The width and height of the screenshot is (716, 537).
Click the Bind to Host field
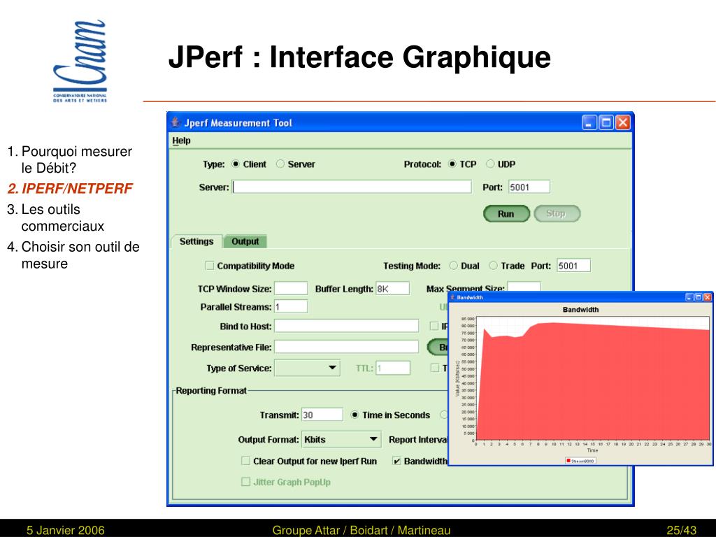pos(346,326)
